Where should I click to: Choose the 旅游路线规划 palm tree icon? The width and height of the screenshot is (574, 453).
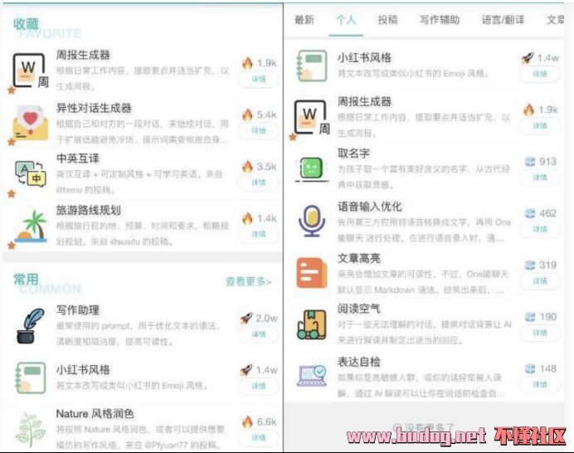click(31, 226)
